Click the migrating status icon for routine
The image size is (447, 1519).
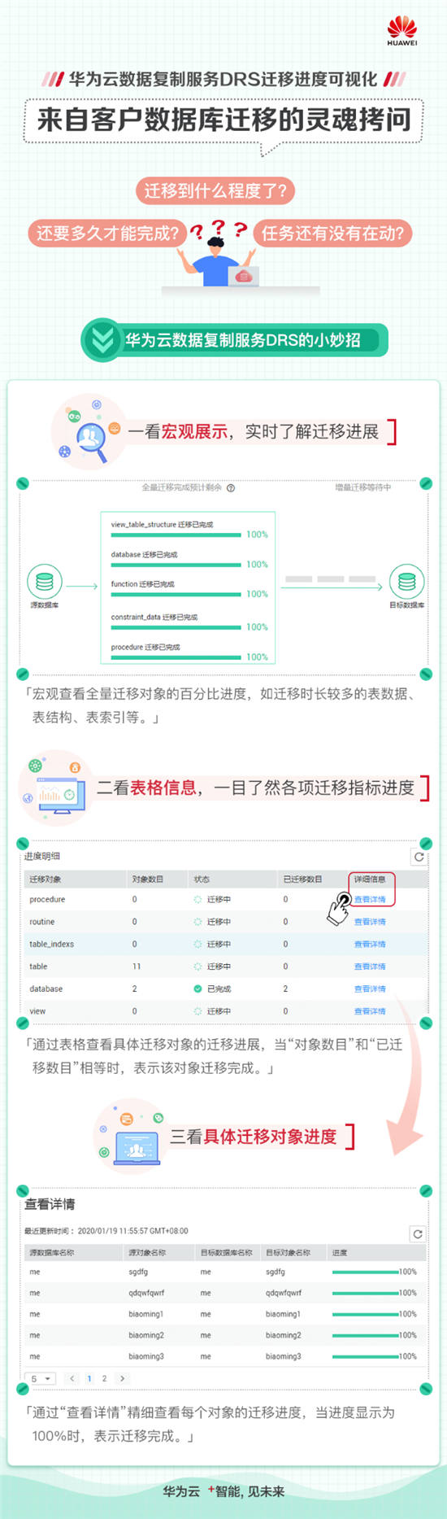[x=197, y=922]
